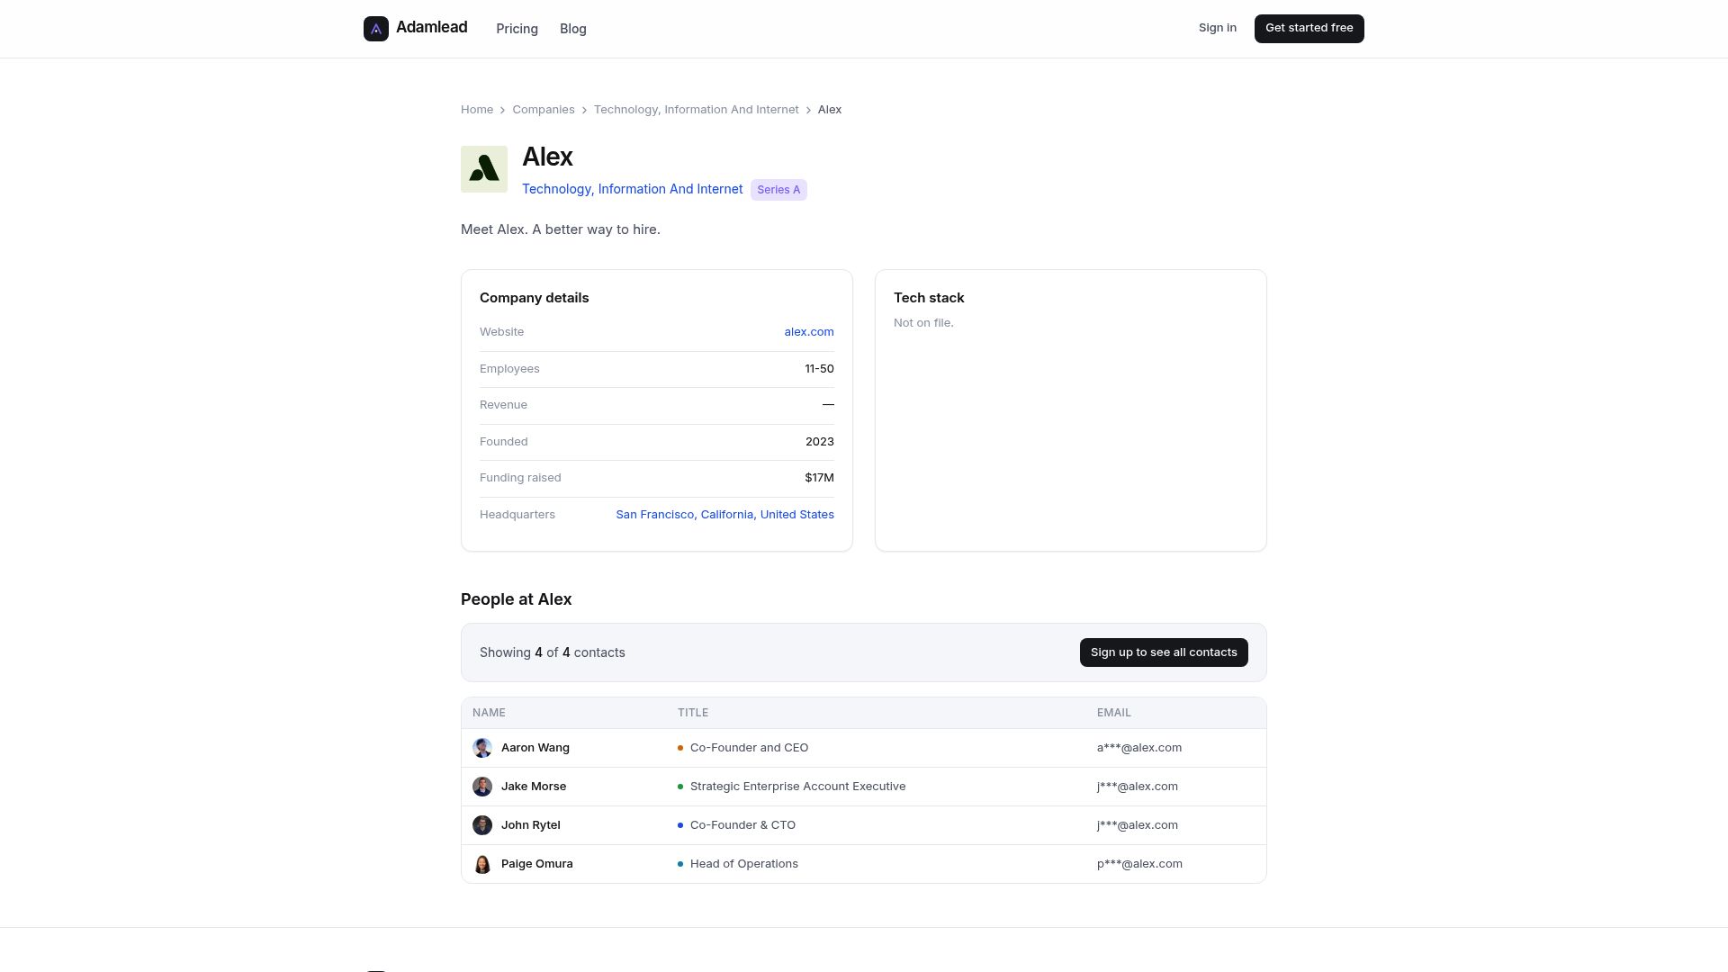Click John Rytel's masked email
The height and width of the screenshot is (972, 1728).
tap(1138, 825)
